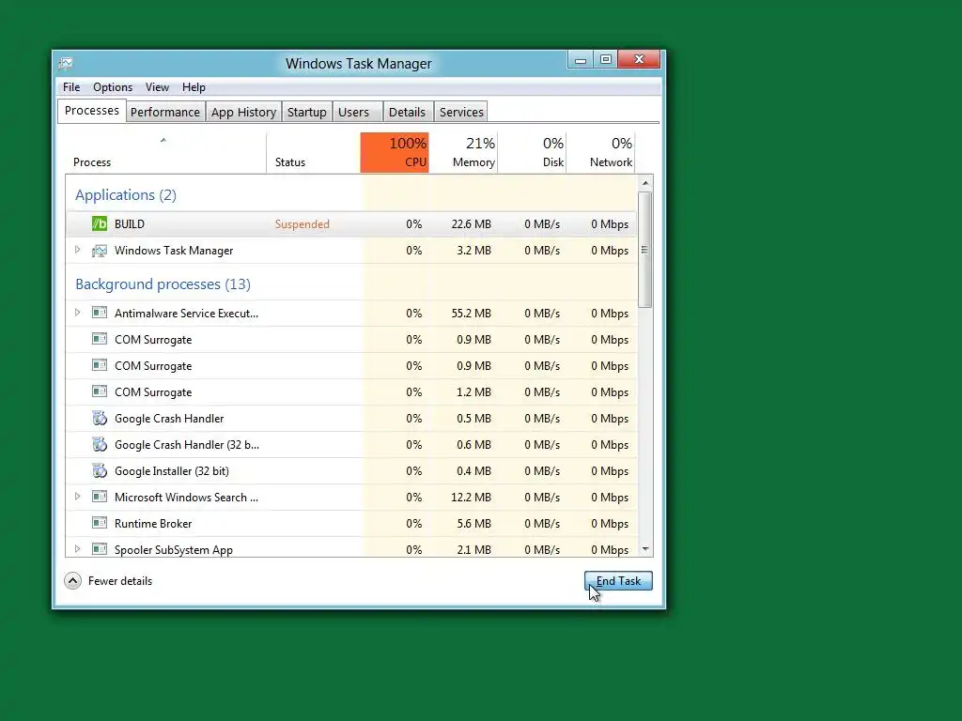Click the sort arrow above Process column
962x721 pixels.
163,141
